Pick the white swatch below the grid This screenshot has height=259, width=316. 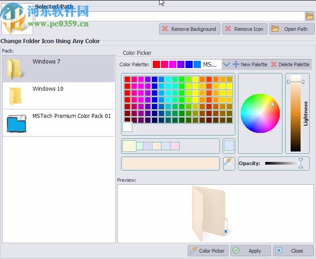click(x=127, y=127)
